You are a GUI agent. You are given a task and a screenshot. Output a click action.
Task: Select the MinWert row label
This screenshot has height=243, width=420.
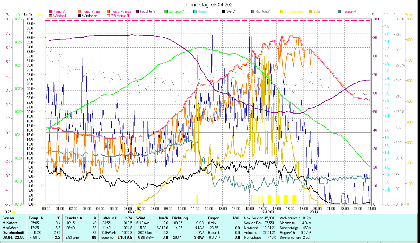click(x=10, y=223)
